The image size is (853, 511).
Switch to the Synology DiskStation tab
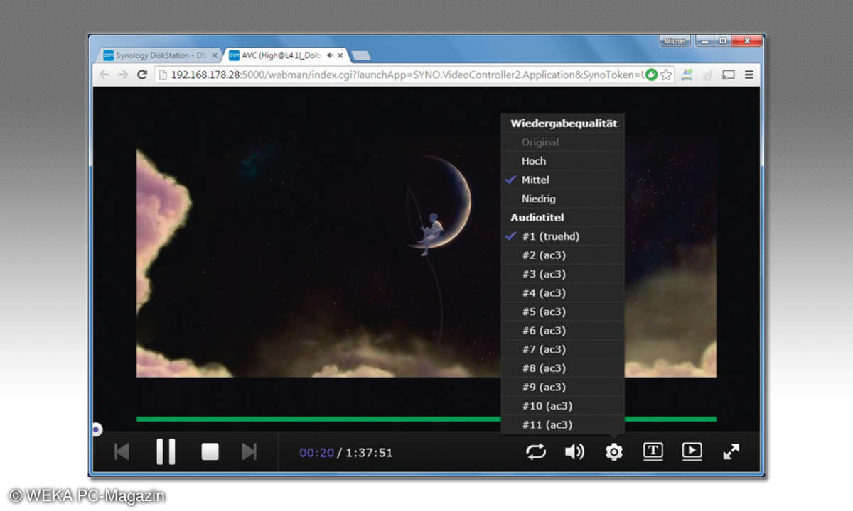tap(159, 55)
